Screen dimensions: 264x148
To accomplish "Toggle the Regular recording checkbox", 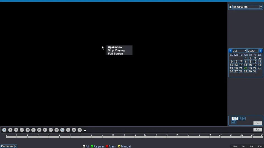I will [92, 146].
